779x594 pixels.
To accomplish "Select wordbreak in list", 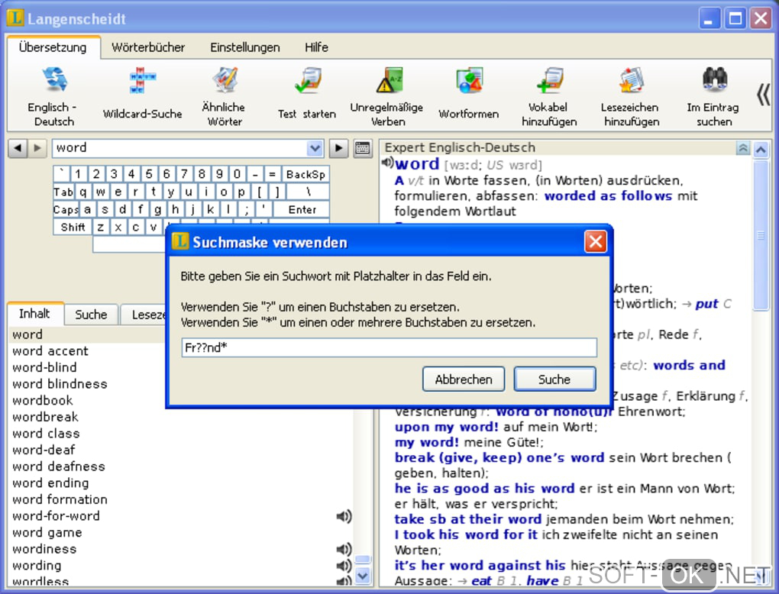I will [46, 417].
